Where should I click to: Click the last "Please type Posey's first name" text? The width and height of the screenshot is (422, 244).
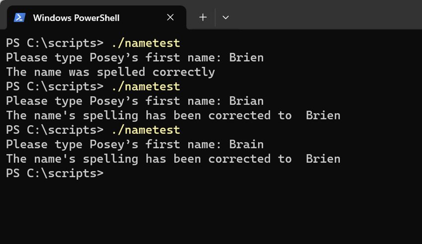click(x=114, y=145)
